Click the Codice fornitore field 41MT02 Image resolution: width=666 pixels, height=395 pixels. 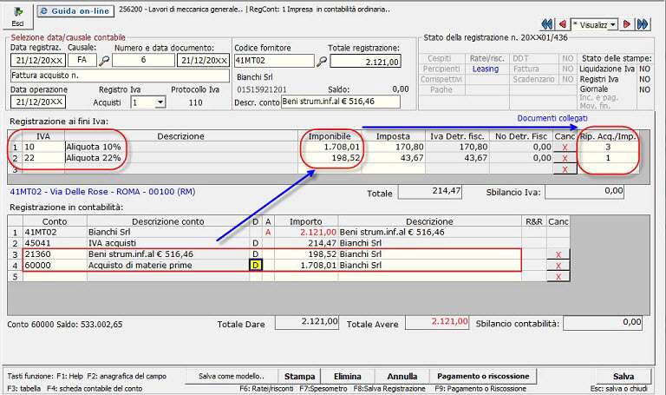(x=274, y=61)
